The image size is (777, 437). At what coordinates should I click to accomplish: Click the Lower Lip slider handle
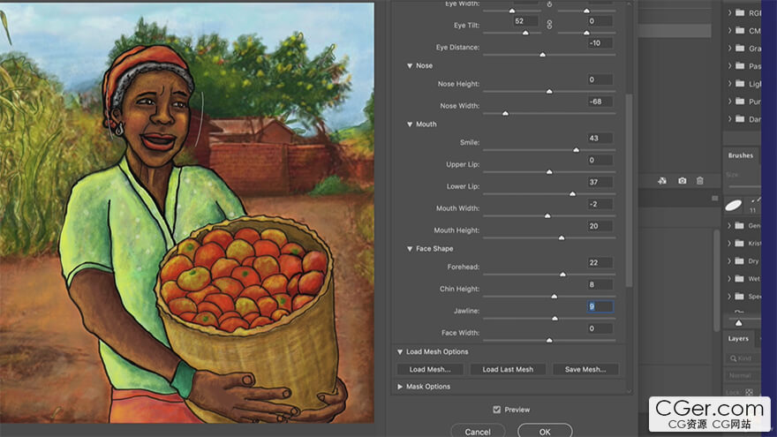pyautogui.click(x=572, y=193)
